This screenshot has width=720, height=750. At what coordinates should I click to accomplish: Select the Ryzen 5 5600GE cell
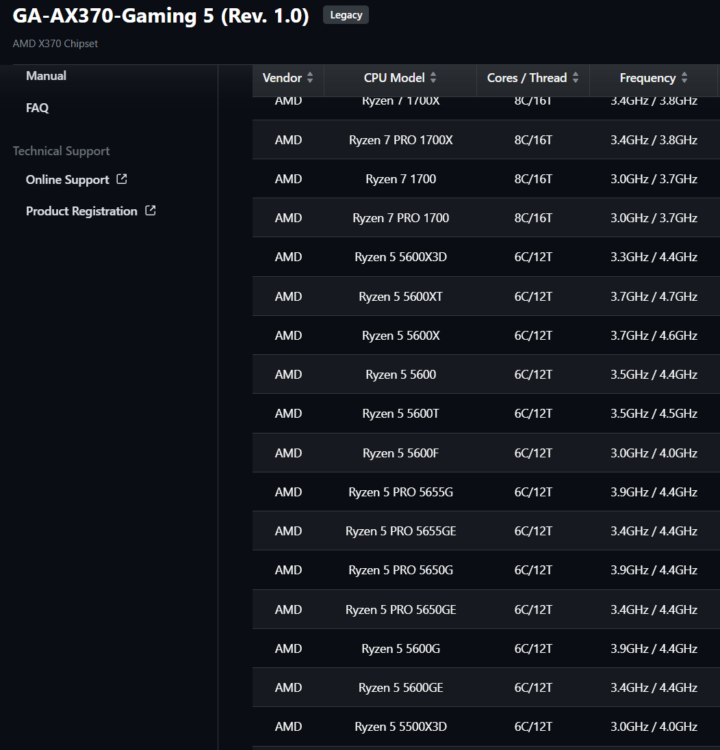click(400, 687)
